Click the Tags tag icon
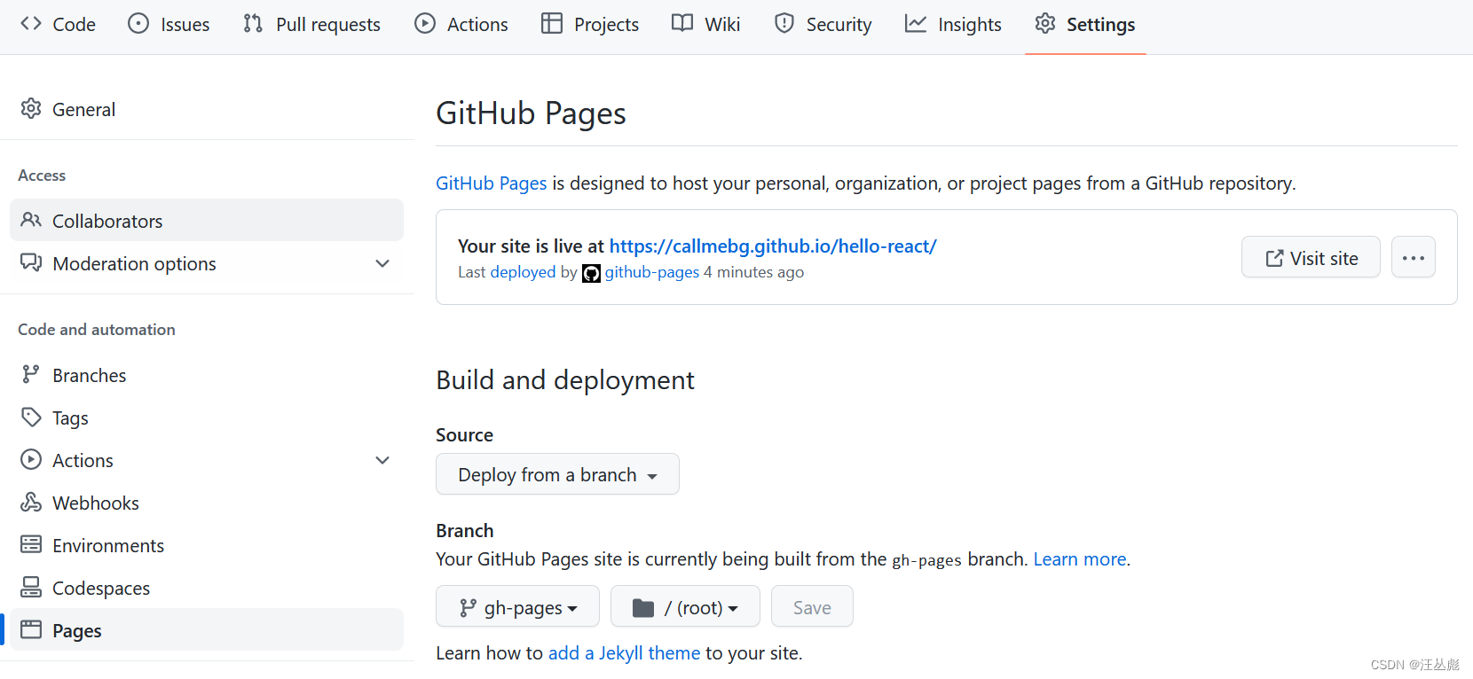The height and width of the screenshot is (679, 1473). pyautogui.click(x=31, y=417)
